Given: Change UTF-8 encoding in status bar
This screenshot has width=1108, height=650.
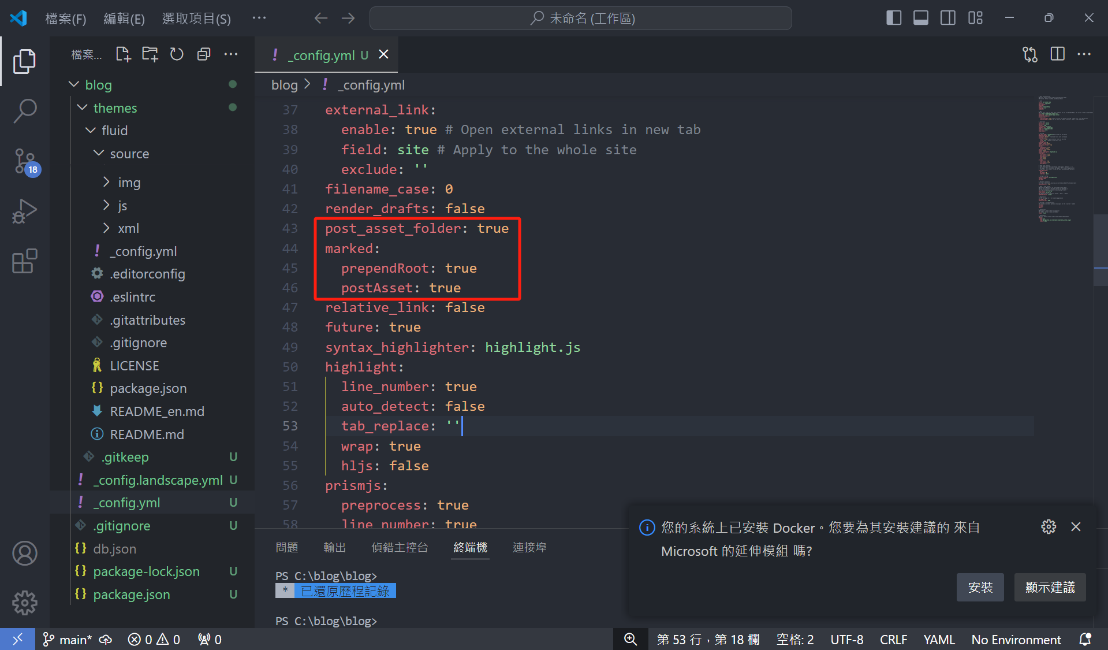Looking at the screenshot, I should 846,640.
